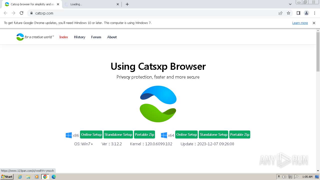Toggle the side panel icon
This screenshot has height=180, width=320.
[x=298, y=13]
